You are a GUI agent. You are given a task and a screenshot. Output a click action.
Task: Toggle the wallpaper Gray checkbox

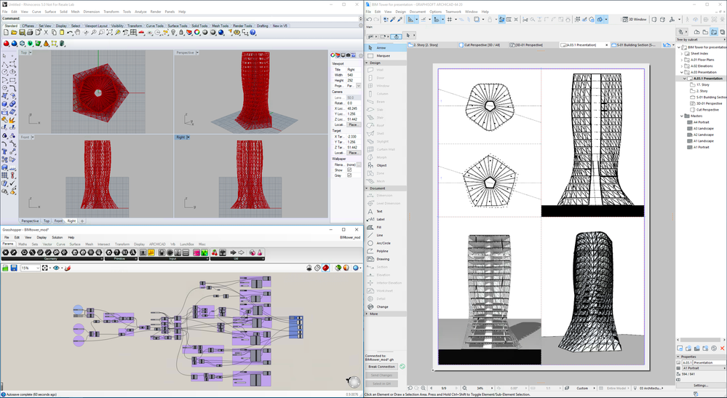[349, 175]
